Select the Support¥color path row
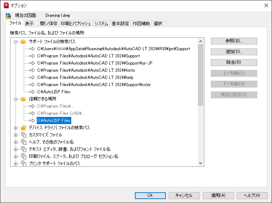Screen dimensions: 272x203 (x=94, y=85)
